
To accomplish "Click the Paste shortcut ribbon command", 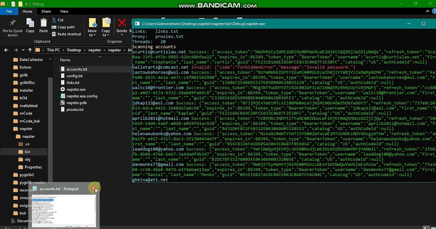I will click(66, 34).
